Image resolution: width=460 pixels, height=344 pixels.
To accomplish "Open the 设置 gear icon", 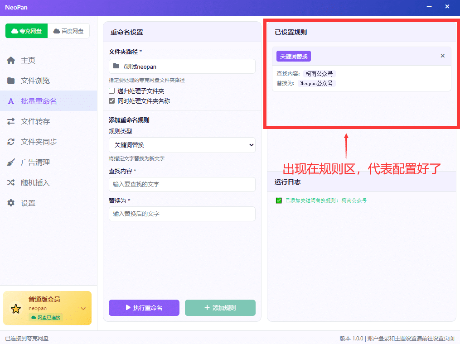I will [11, 203].
